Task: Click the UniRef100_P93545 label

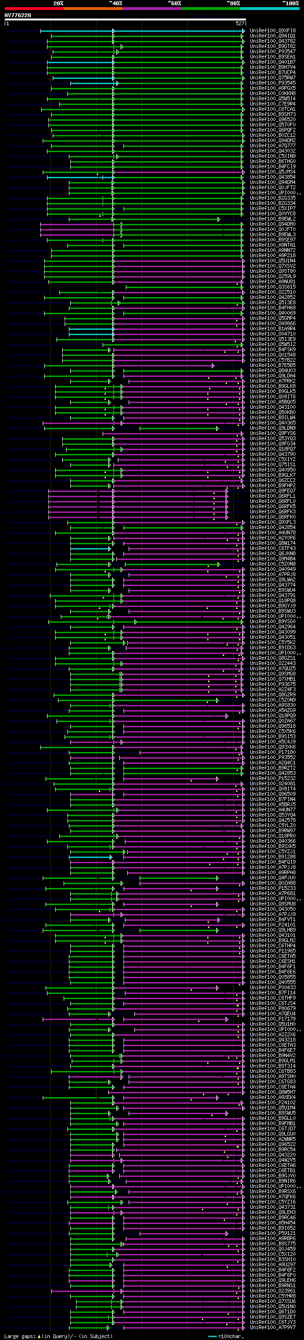Action: 273,83
